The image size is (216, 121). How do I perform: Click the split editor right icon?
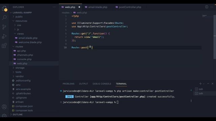[x=207, y=7]
